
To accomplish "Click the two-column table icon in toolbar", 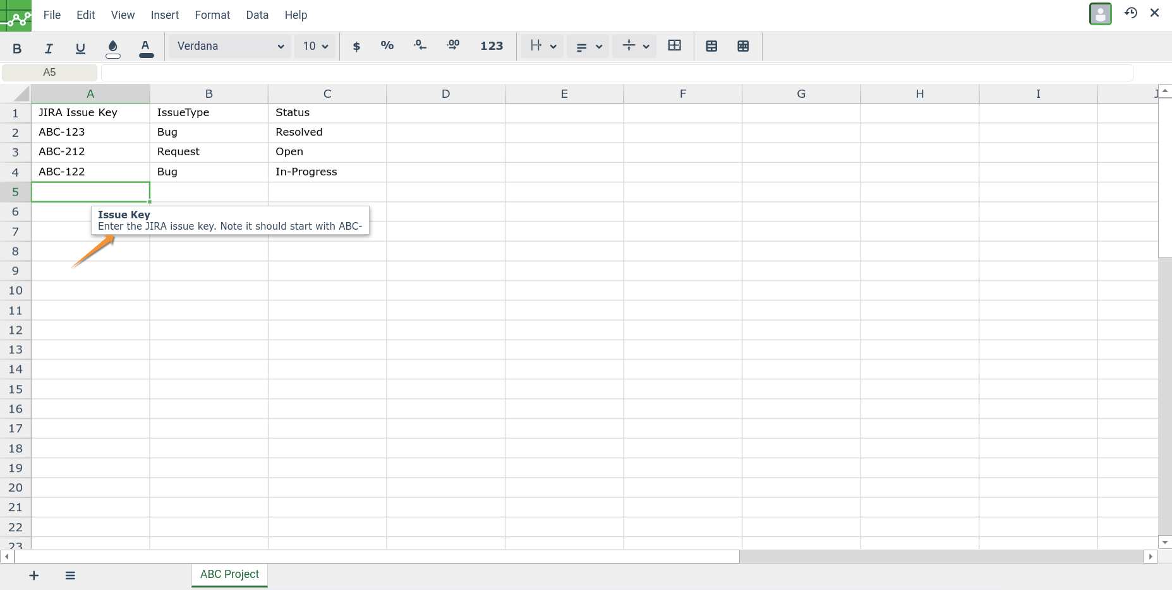I will 711,46.
